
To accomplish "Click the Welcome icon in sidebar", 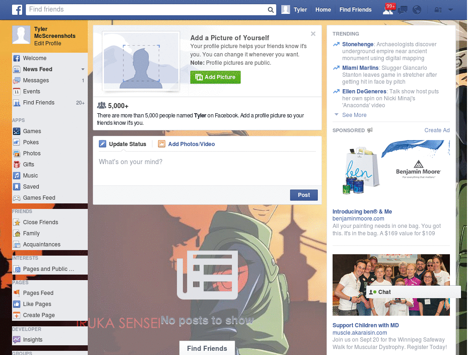I will (17, 58).
